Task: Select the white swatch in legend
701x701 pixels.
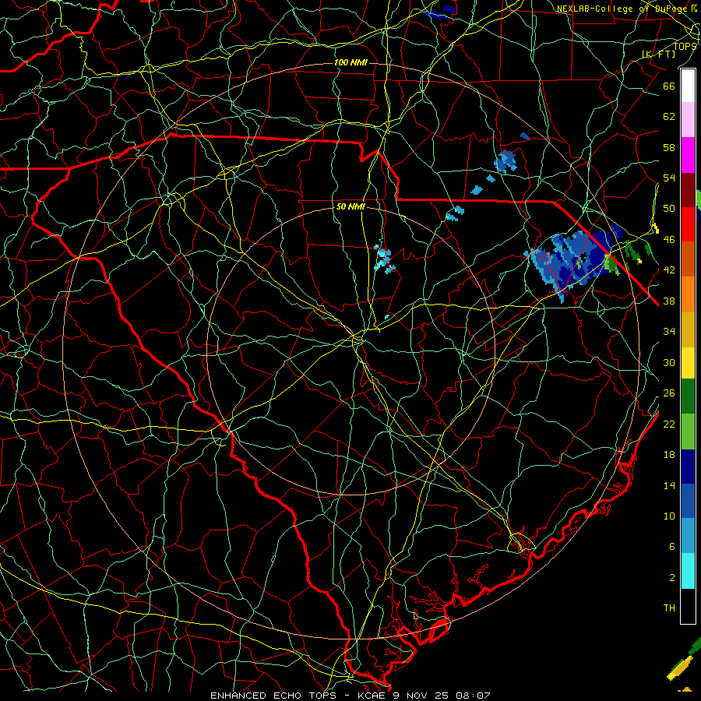Action: click(x=688, y=86)
